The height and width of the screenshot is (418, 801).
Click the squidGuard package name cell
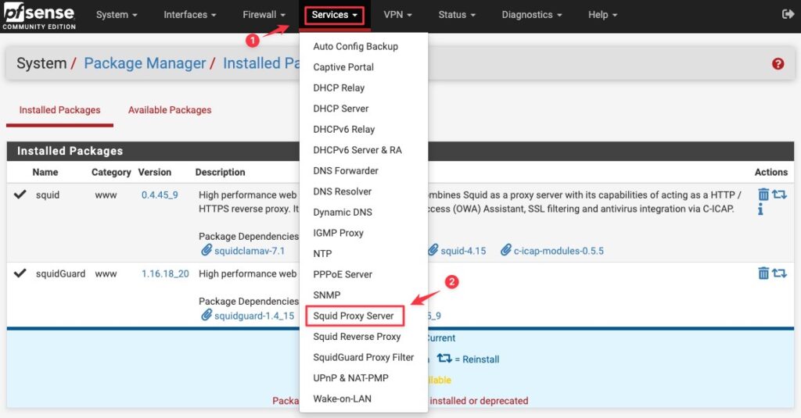click(x=60, y=273)
